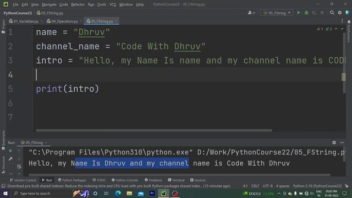Click Python 3.10 interpreter selector
Viewport: 352px width, 198px height.
point(317,186)
